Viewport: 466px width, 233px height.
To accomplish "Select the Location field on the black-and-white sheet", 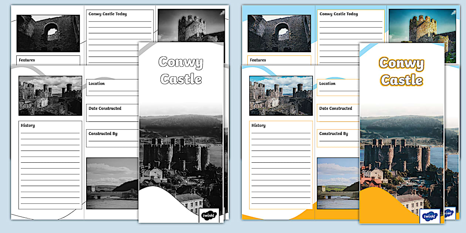I will point(112,88).
